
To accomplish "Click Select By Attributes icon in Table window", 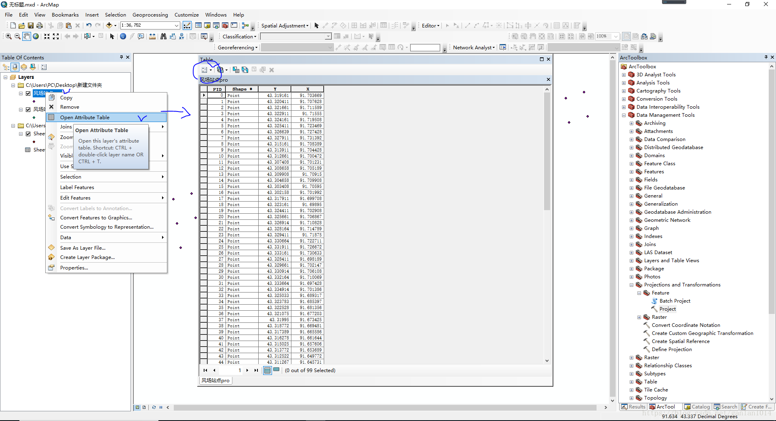I will (x=236, y=70).
